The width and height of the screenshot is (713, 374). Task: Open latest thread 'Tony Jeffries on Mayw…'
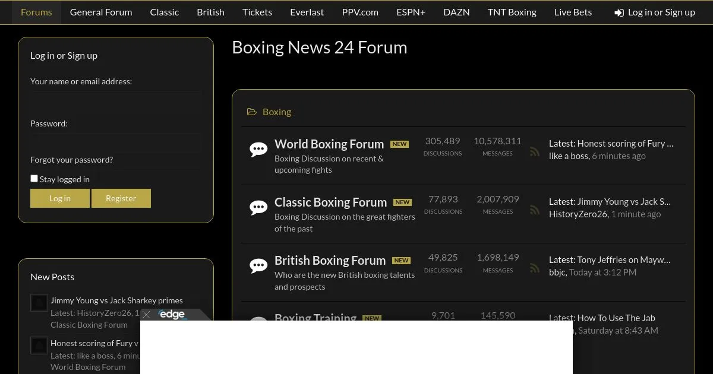tap(624, 259)
